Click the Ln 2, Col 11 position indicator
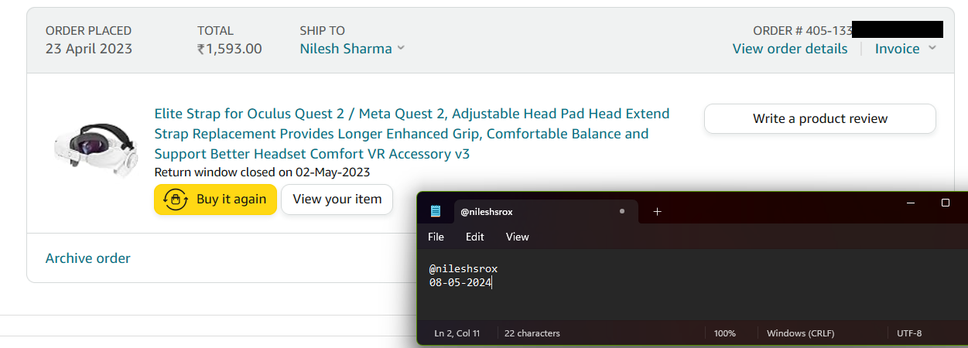 457,333
